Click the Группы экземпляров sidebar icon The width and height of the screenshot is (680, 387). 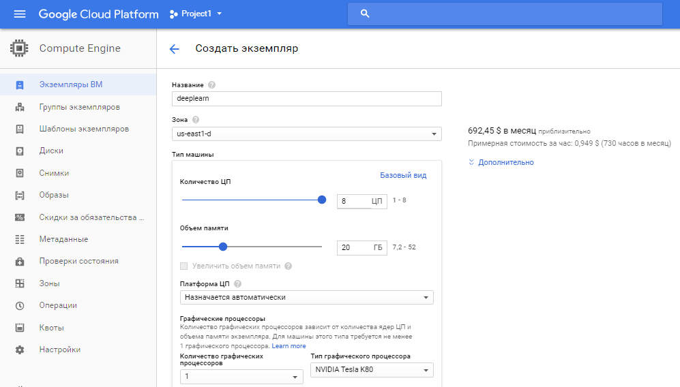point(20,107)
